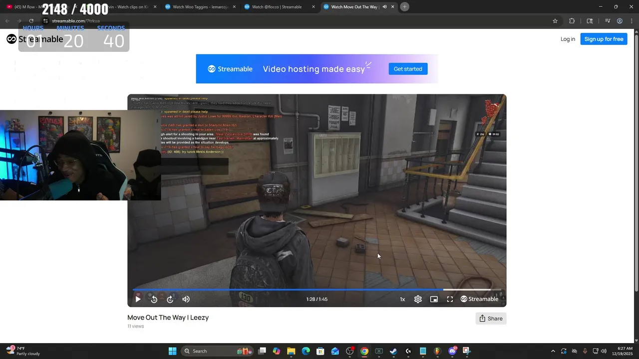Launch Microsoft Edge from taskbar
This screenshot has height=359, width=639.
pyautogui.click(x=306, y=351)
